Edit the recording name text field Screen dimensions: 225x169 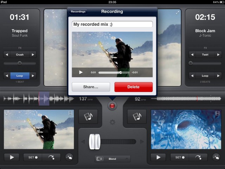pyautogui.click(x=112, y=24)
